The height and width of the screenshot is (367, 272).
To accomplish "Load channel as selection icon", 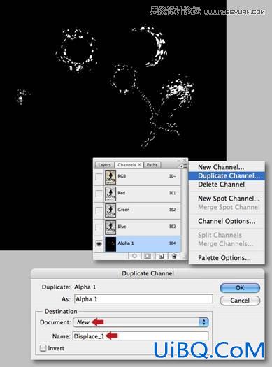I will (x=134, y=256).
